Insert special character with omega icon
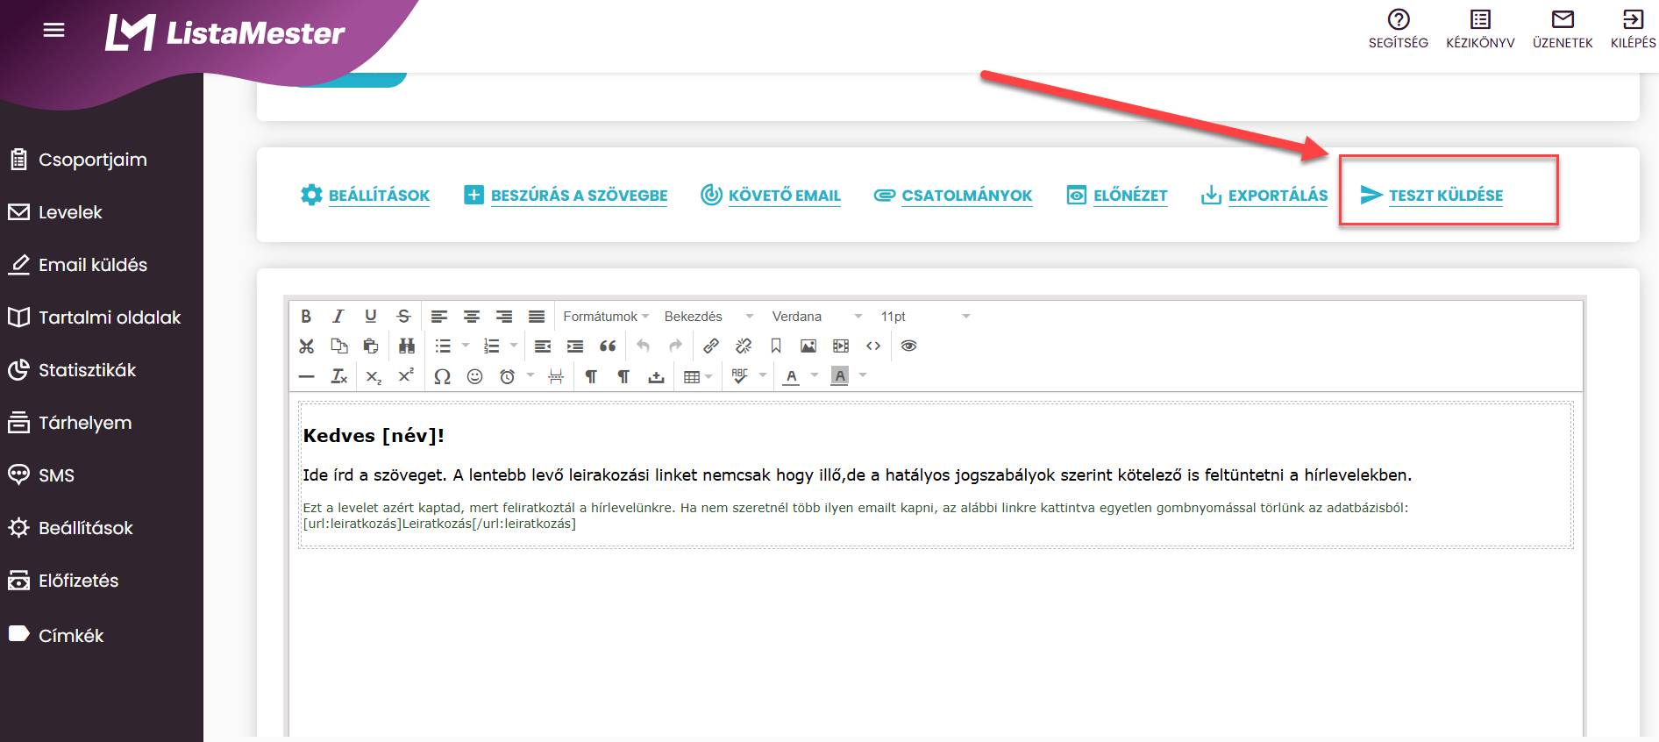 443,376
